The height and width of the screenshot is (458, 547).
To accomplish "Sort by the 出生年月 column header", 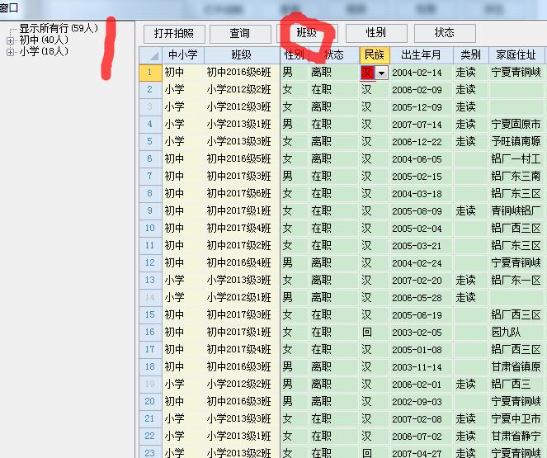I will 421,55.
